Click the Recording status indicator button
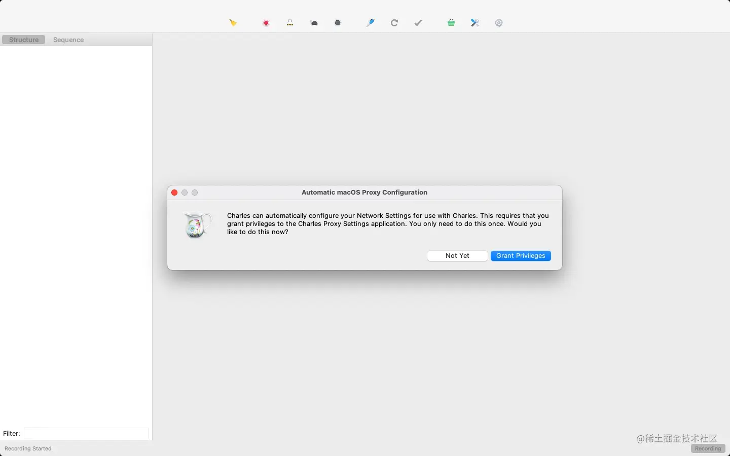Screen dimensions: 730x456 pos(708,448)
